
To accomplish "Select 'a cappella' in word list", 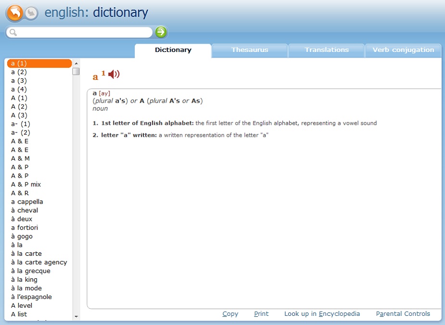I will (x=27, y=202).
